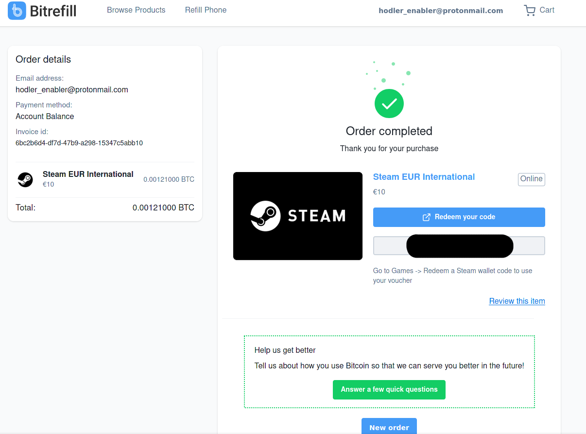Click total amount 0.00121000 BTC
586x434 pixels.
[x=163, y=208]
